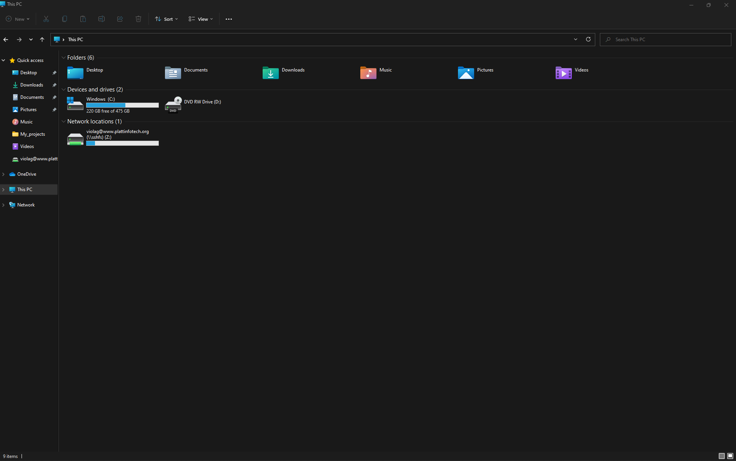736x461 pixels.
Task: Select the Desktop folder icon in main pane
Action: (x=75, y=73)
